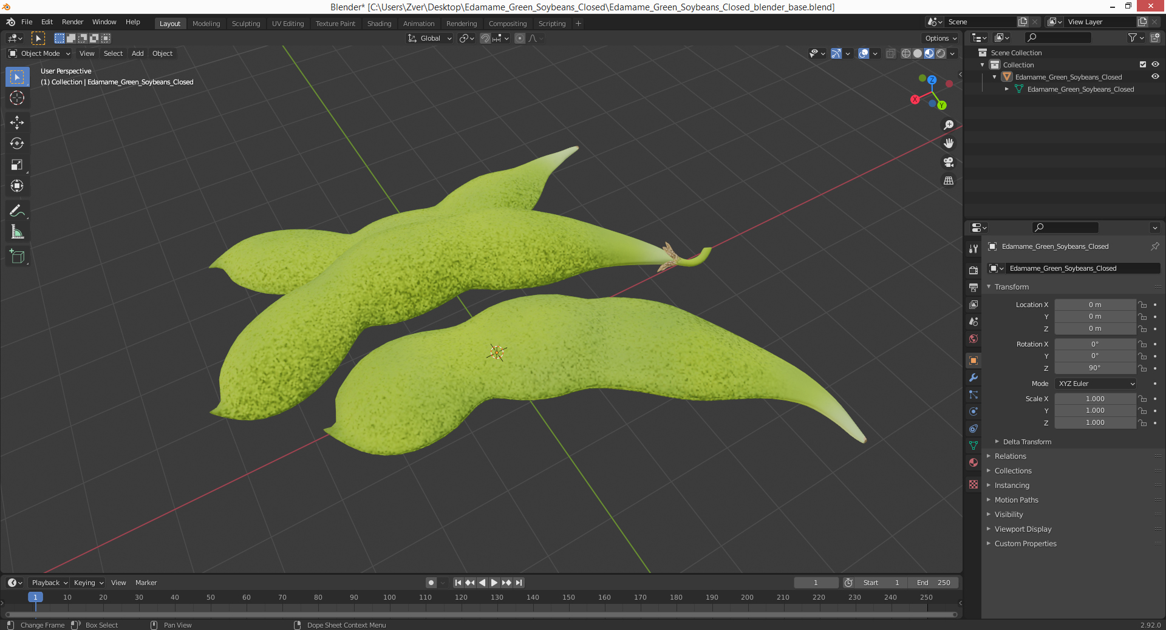This screenshot has height=630, width=1166.
Task: Expand the Delta Transform section
Action: coord(1027,442)
